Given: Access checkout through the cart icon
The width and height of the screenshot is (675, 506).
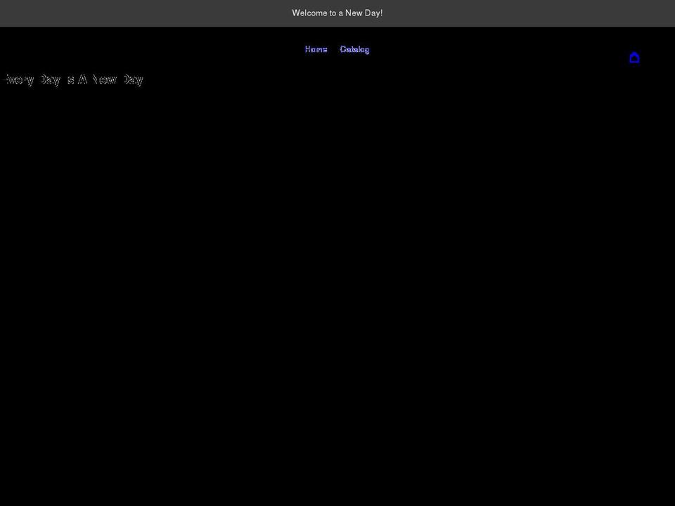Looking at the screenshot, I should click(x=634, y=58).
